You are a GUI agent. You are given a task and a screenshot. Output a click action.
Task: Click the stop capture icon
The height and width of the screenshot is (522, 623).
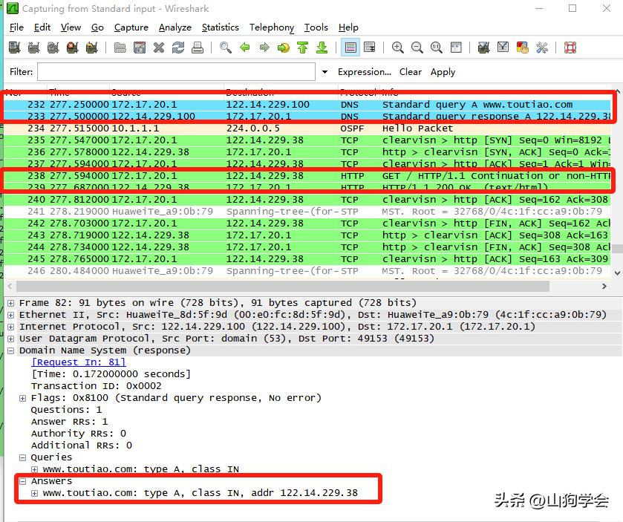(72, 48)
